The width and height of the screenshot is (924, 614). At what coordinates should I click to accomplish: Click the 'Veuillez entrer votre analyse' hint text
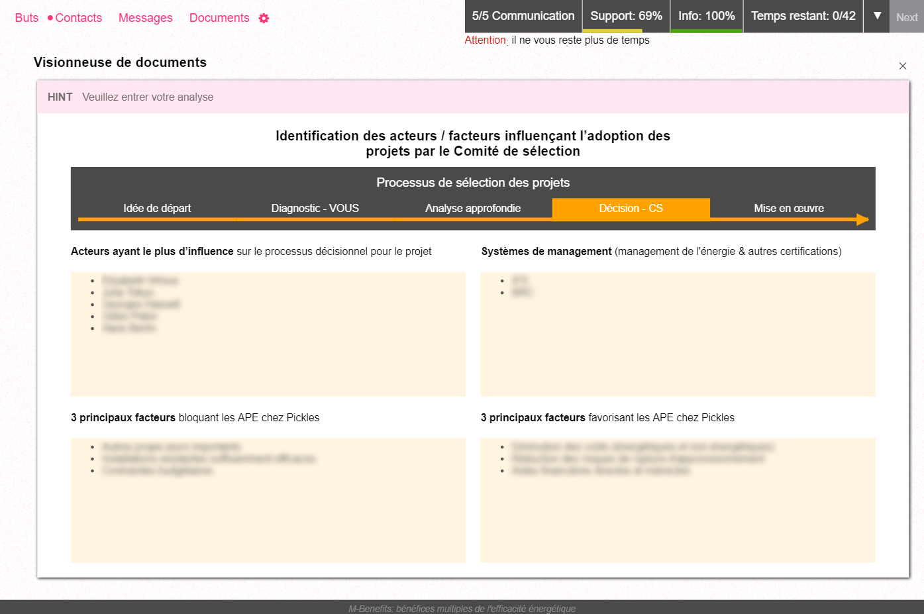(x=148, y=97)
